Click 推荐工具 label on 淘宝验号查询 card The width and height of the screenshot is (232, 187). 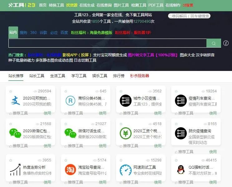click(x=75, y=182)
